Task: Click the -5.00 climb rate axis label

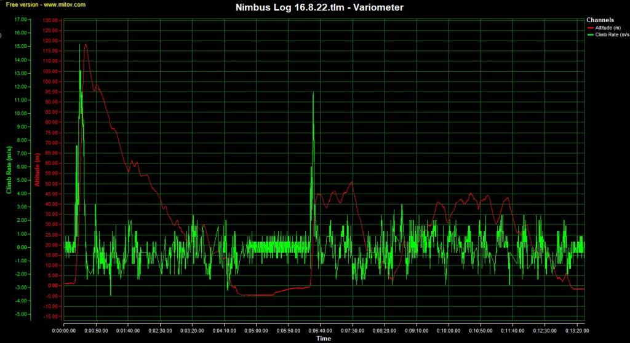Action: click(x=20, y=314)
